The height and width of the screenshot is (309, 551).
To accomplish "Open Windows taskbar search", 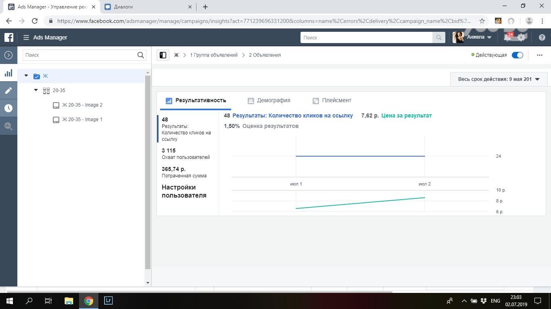I will coord(29,301).
